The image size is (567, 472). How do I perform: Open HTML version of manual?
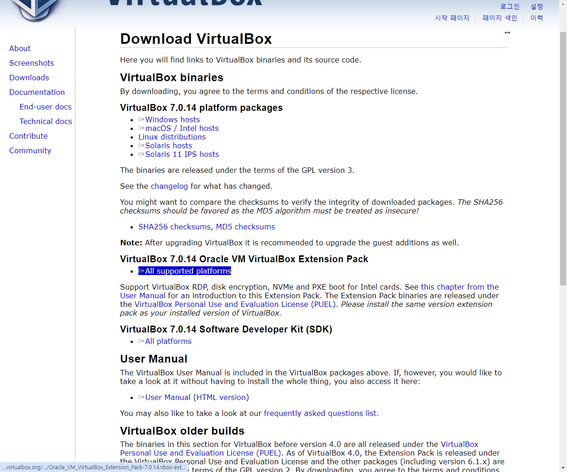pyautogui.click(x=221, y=397)
